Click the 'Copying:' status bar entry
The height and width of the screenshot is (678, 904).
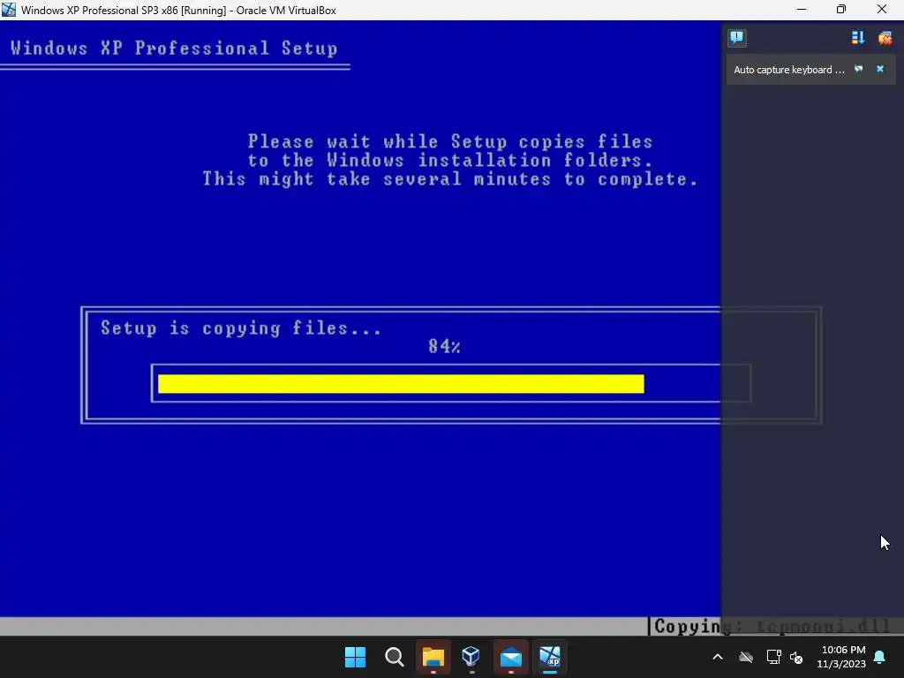[x=772, y=627]
